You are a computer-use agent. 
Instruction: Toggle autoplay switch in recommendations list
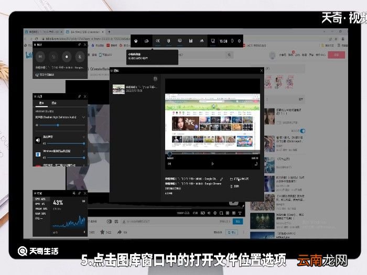click(303, 131)
